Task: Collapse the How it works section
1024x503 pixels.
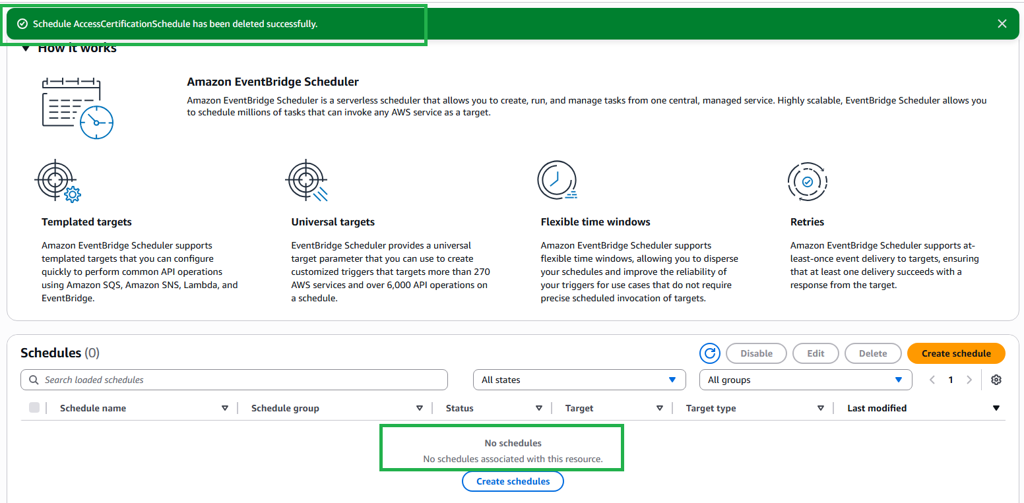Action: tap(26, 48)
